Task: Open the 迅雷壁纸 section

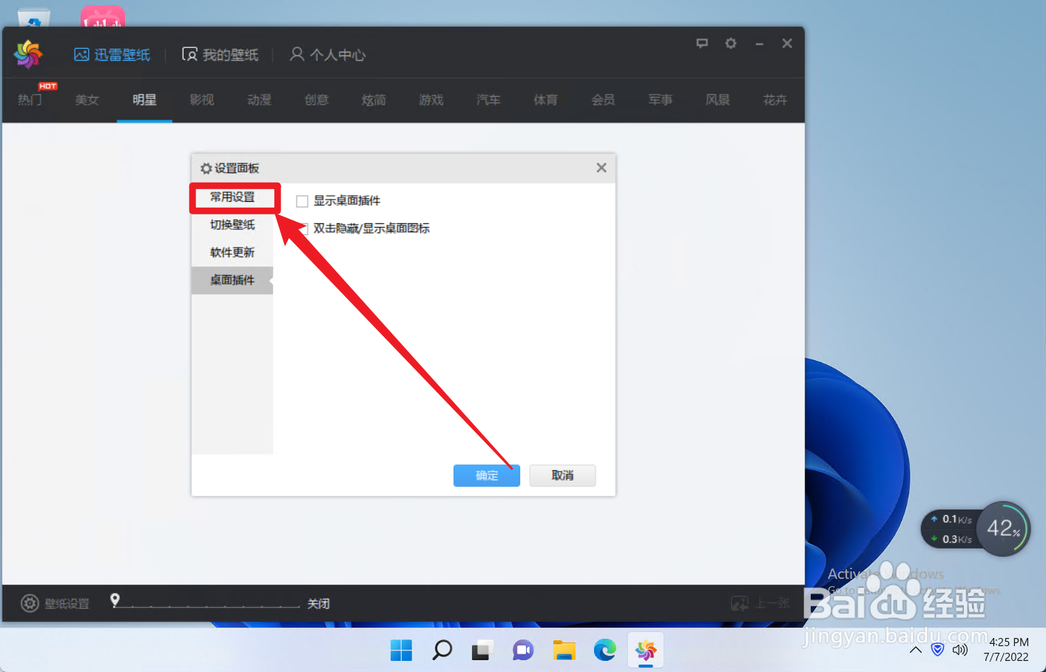Action: (x=112, y=55)
